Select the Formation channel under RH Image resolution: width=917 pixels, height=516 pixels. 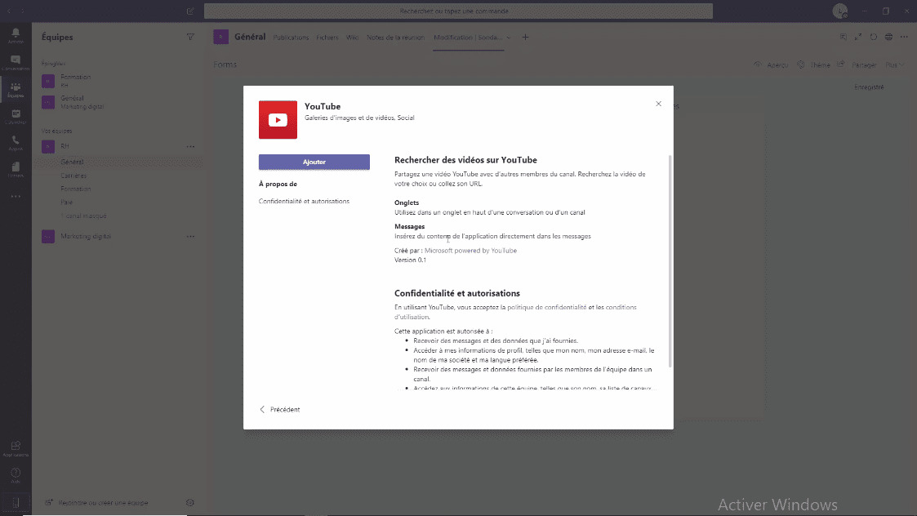click(x=75, y=189)
